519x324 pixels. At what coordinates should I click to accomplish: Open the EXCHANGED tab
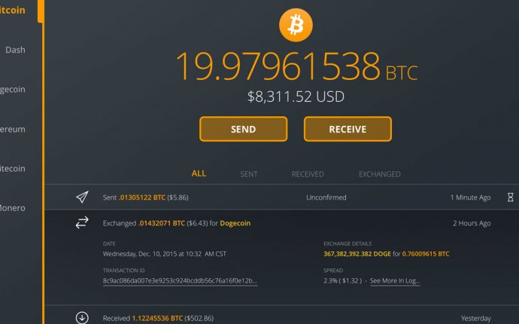379,174
